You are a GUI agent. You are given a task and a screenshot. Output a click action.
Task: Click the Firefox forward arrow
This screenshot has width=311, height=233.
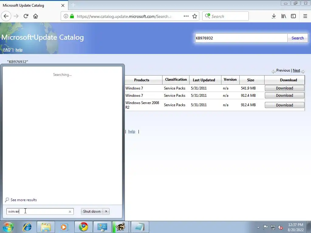click(x=16, y=16)
